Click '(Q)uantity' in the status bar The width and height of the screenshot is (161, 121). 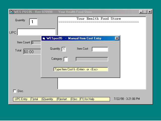(x=47, y=99)
